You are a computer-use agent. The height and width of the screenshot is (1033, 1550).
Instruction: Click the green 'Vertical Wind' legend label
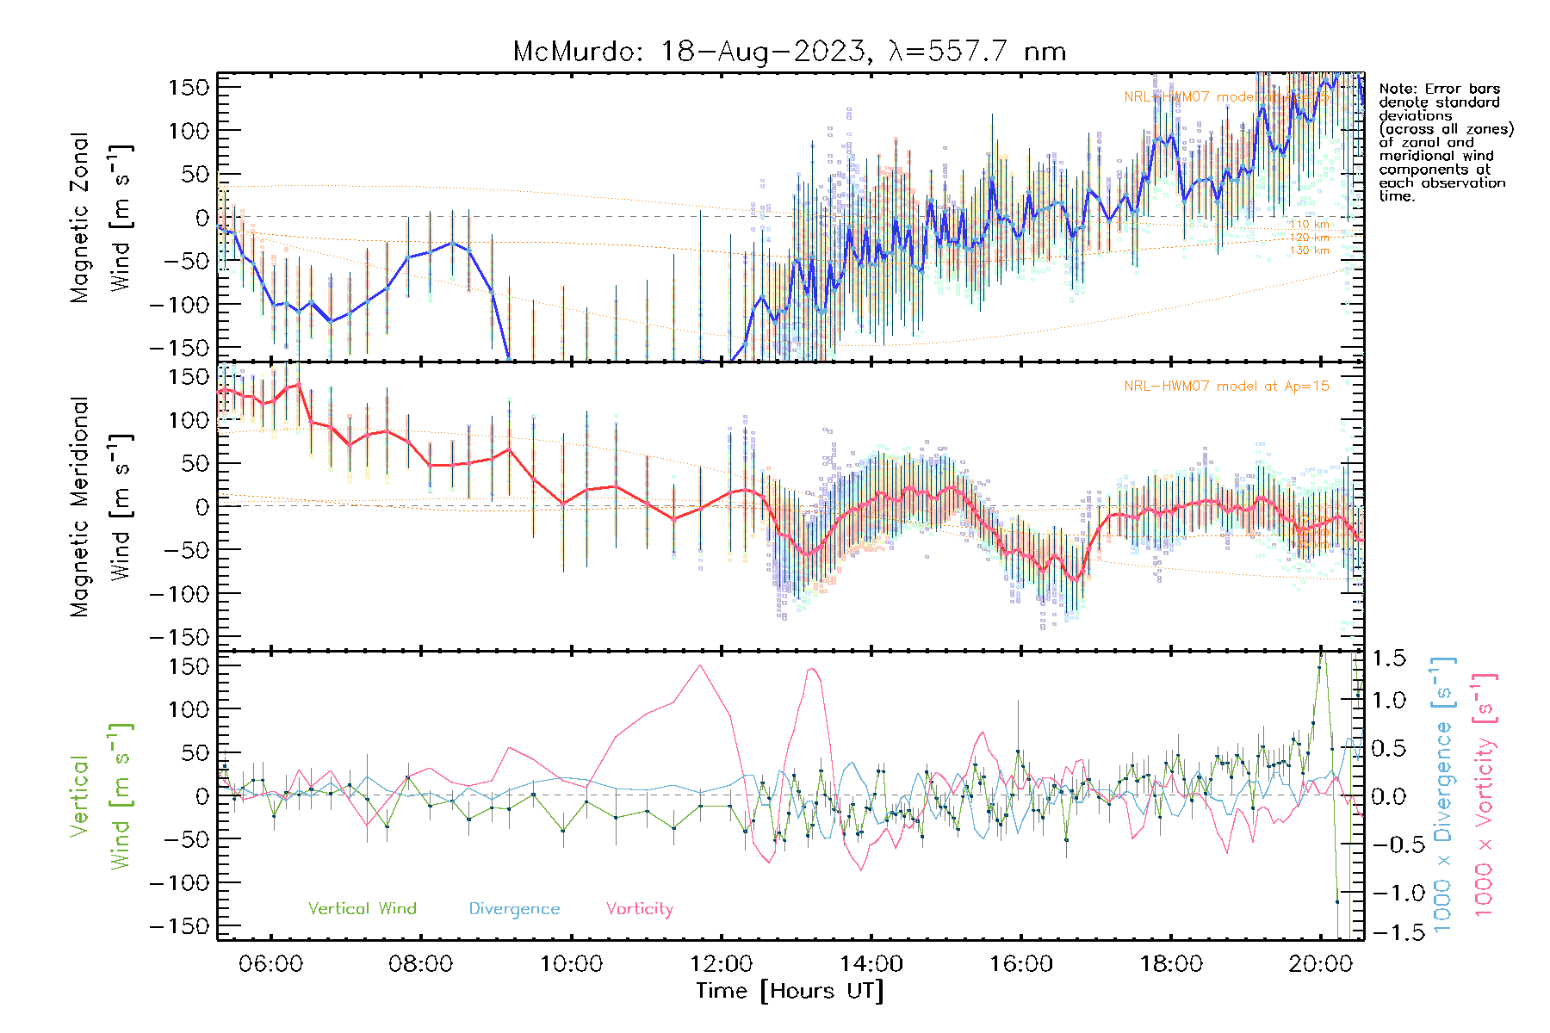pos(362,909)
